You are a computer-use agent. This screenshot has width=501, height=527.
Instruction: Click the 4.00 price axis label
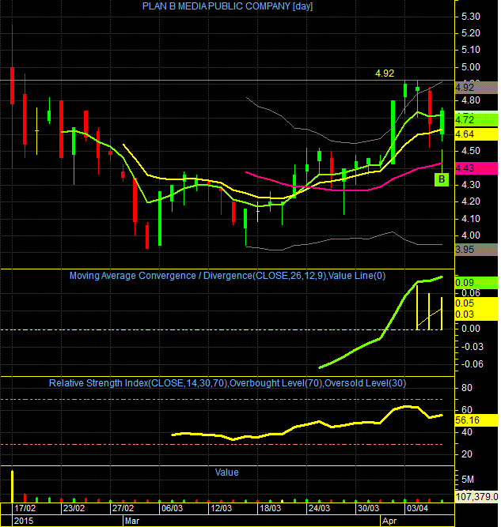pyautogui.click(x=471, y=235)
